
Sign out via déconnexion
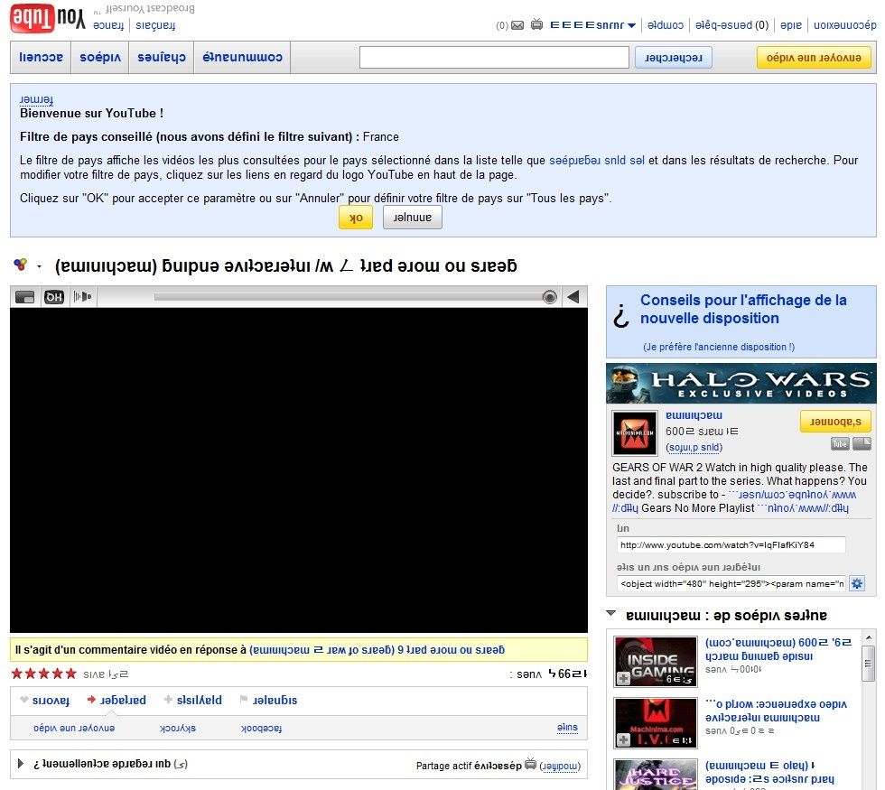click(845, 25)
